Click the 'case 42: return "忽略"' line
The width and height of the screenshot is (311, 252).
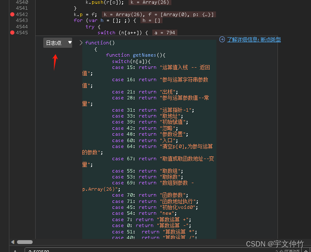click(145, 128)
